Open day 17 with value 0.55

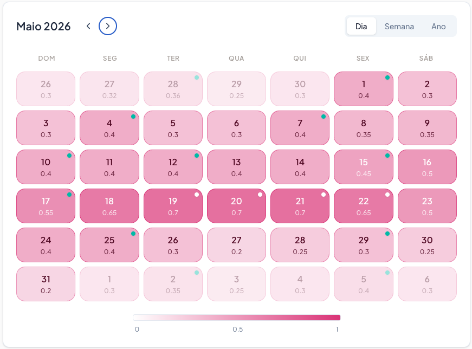(46, 206)
